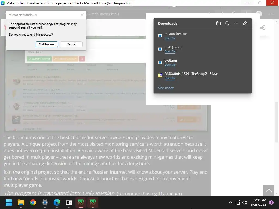
Task: Open file link for mrlauncher.exe
Action: (x=170, y=38)
